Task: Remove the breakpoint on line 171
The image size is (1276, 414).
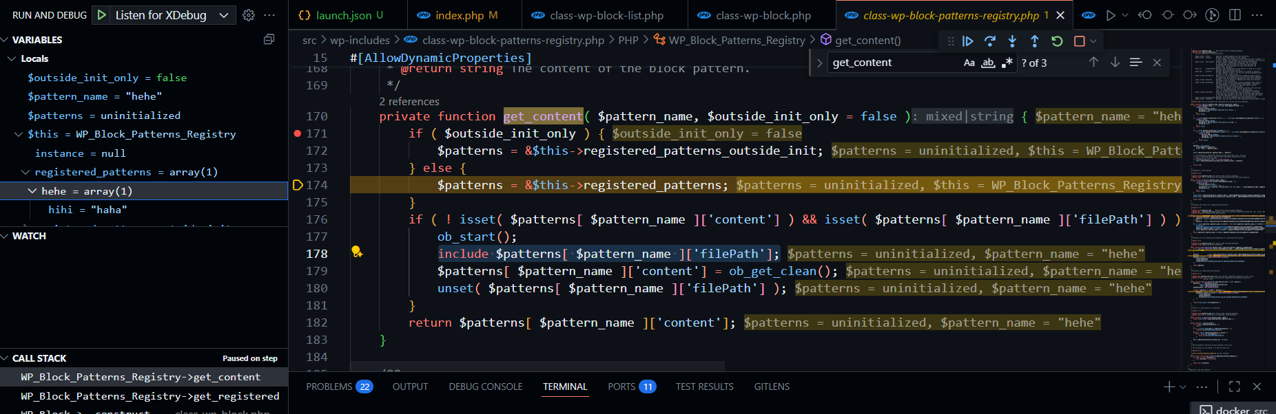Action: click(298, 133)
